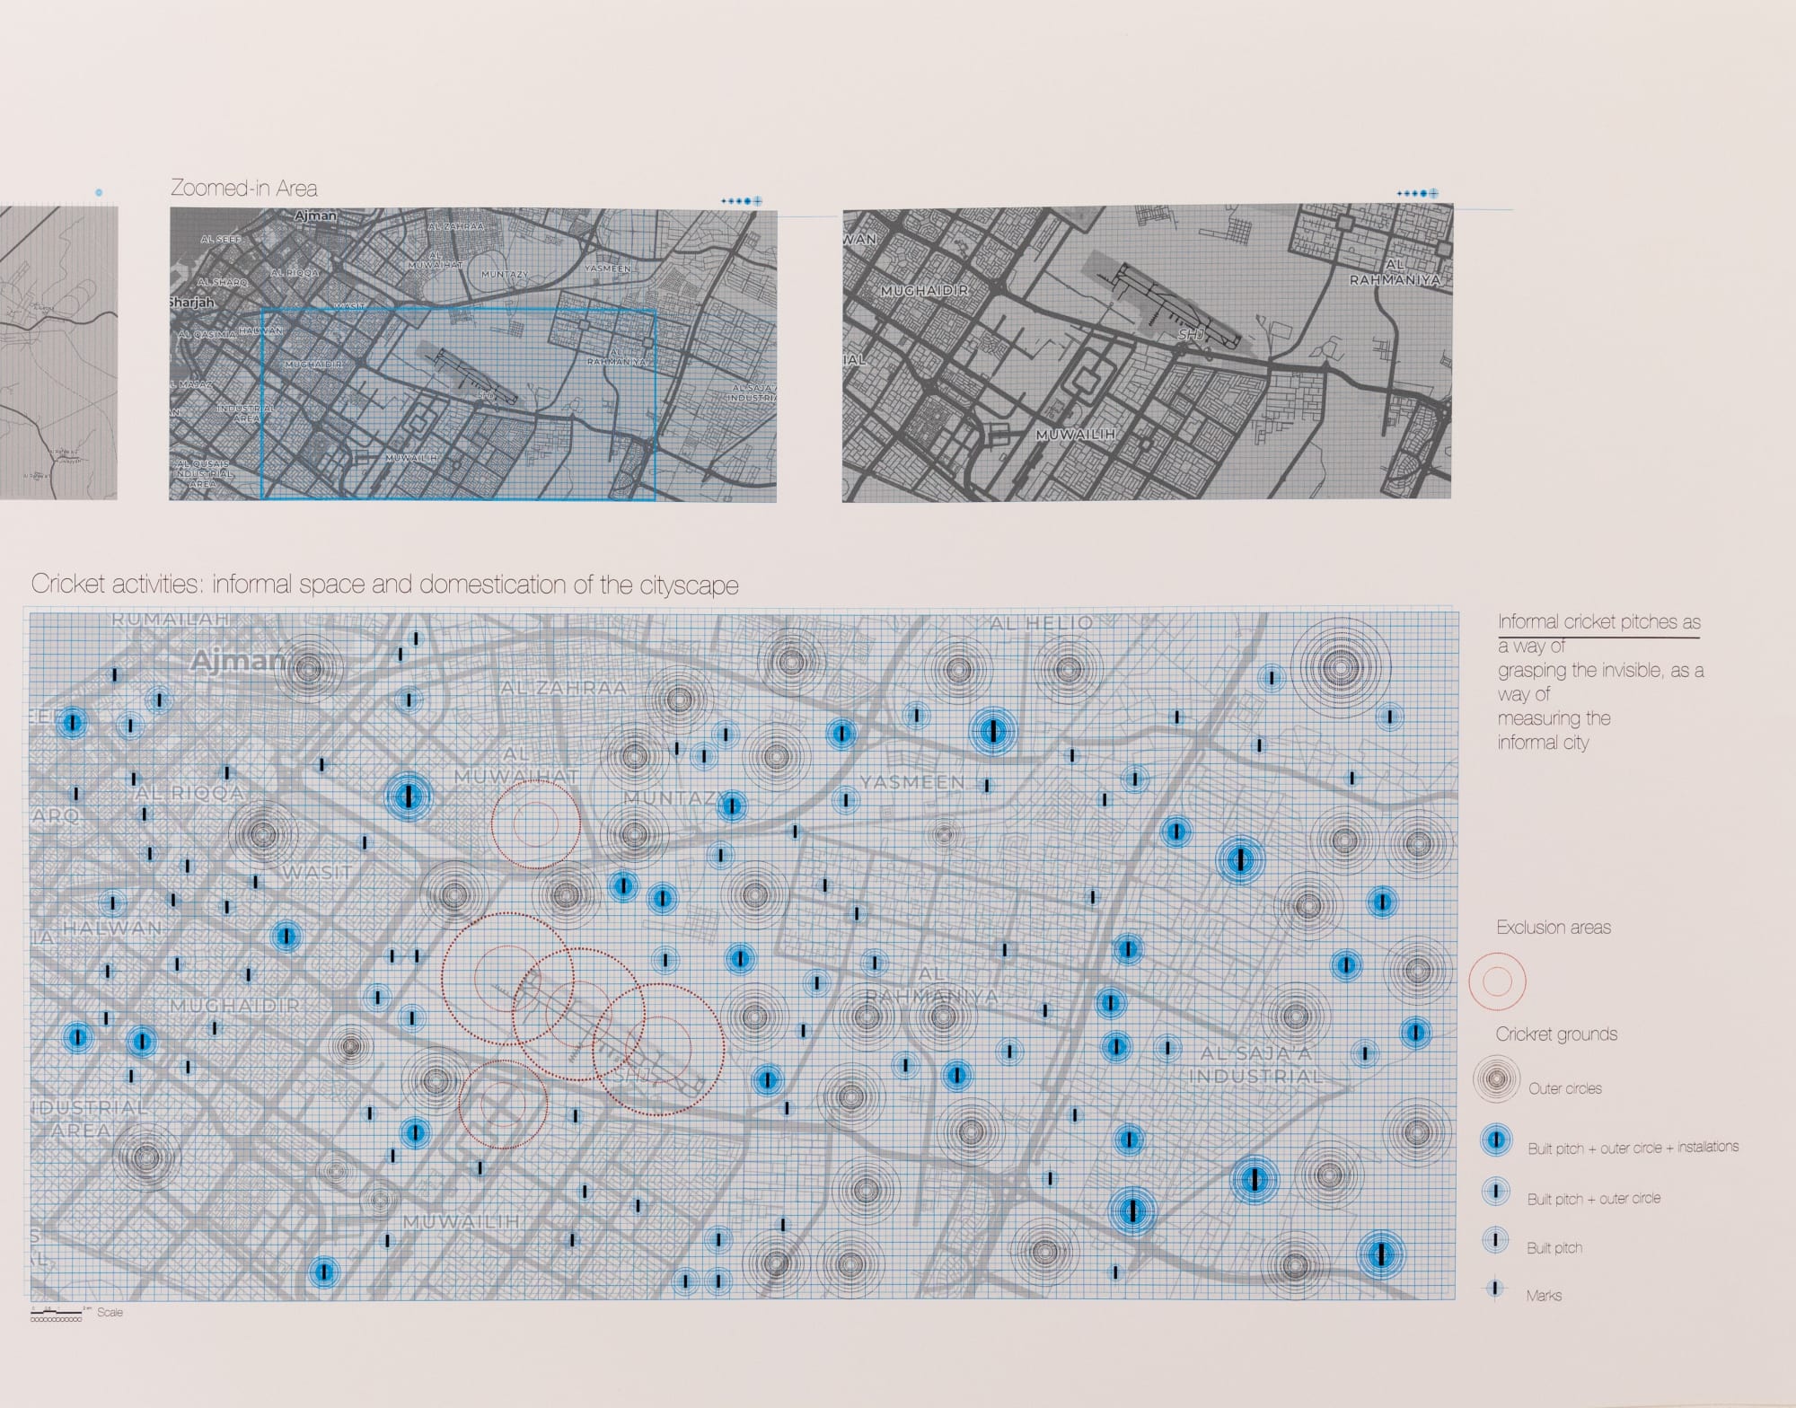This screenshot has width=1796, height=1408.
Task: Click the 'Cricket activities' map title text
Action: pos(384,585)
